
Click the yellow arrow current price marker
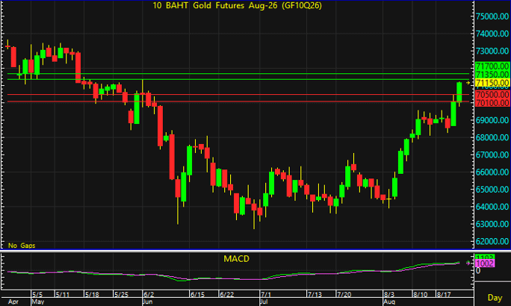(x=468, y=83)
